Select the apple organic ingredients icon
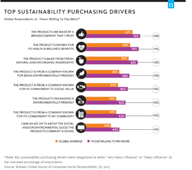The image size is (192, 170). pos(81,60)
